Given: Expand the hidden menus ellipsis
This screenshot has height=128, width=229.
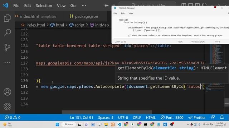Looking at the screenshot, I should pos(84,6).
